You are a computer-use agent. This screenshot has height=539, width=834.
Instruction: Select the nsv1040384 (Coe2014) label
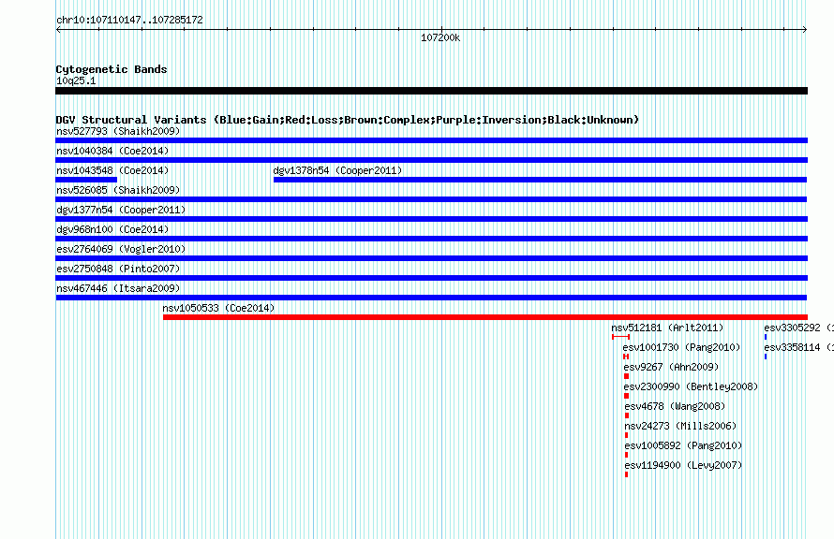click(112, 151)
